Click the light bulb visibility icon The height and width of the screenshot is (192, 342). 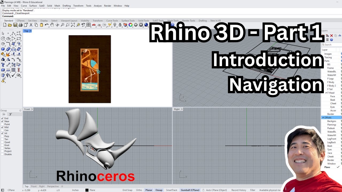tap(115, 25)
